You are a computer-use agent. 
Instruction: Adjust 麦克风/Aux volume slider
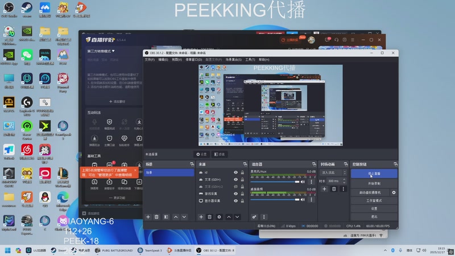tap(275, 181)
